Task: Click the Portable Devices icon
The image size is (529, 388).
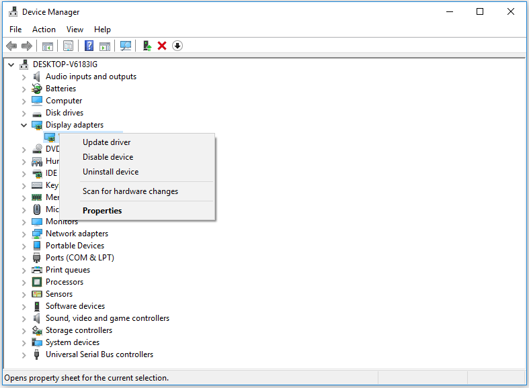Action: [x=37, y=246]
